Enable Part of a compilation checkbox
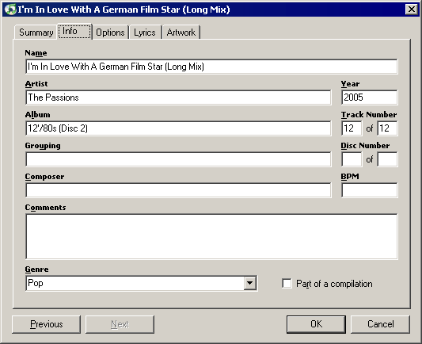 [287, 284]
